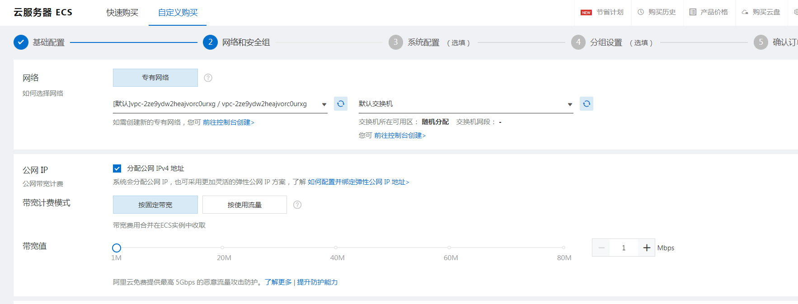Click the bandwidth slider handle

pyautogui.click(x=117, y=248)
